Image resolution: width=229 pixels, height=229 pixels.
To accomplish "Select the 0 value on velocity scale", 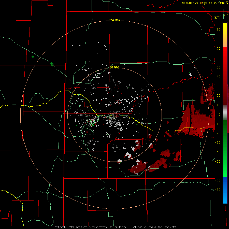I will tap(220, 114).
